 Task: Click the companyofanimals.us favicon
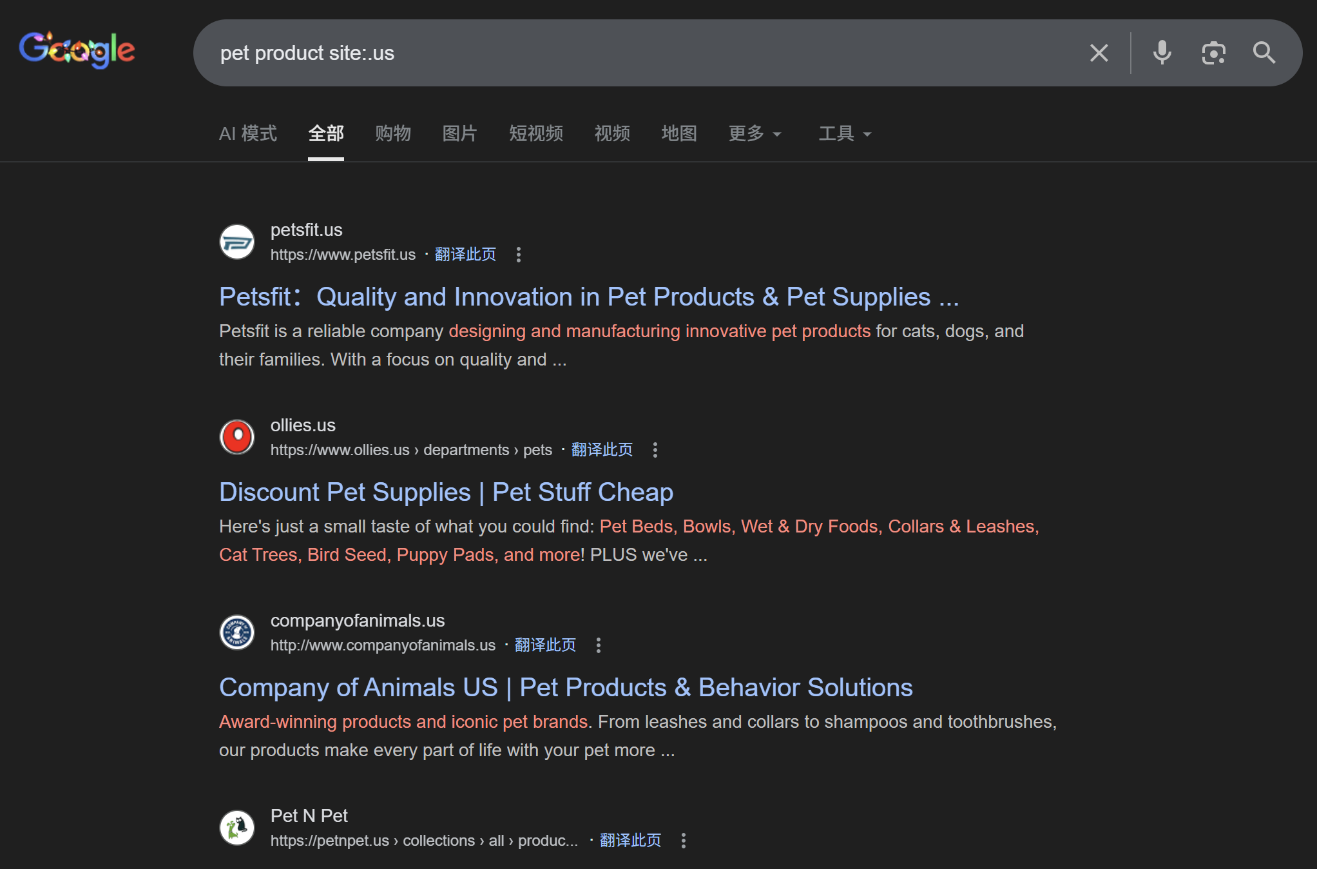point(237,632)
